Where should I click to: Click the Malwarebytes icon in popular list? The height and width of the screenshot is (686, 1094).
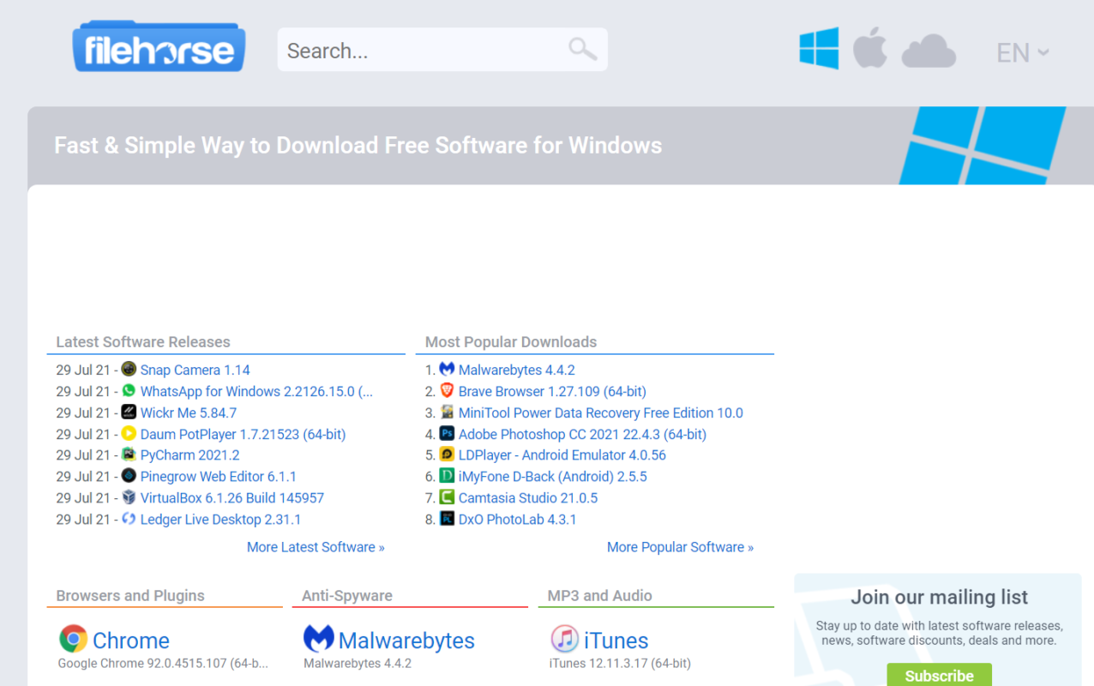click(x=447, y=370)
